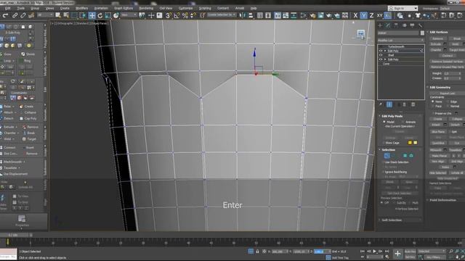Image resolution: width=465 pixels, height=261 pixels.
Task: Open the Modifier List dropdown
Action: tap(400, 41)
